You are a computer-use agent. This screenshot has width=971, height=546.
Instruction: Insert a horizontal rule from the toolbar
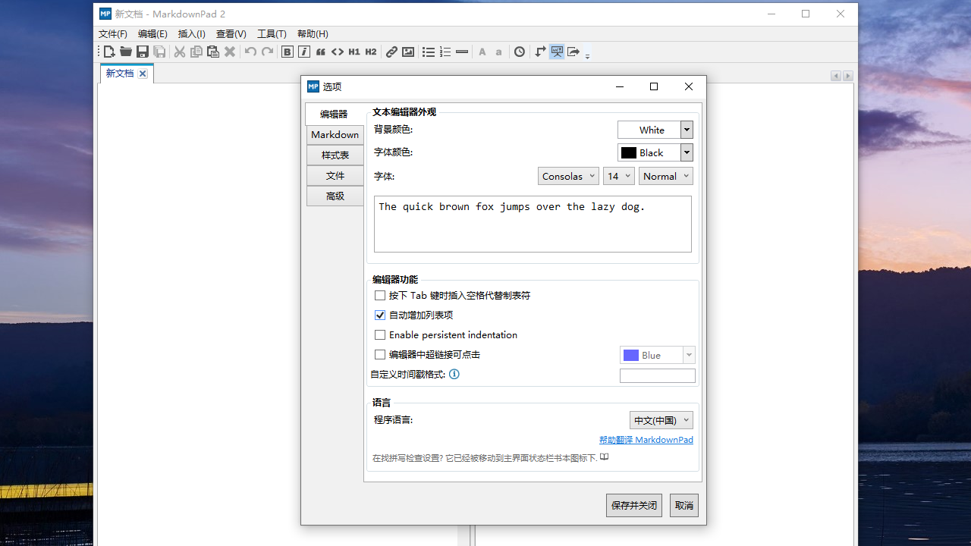pos(462,52)
